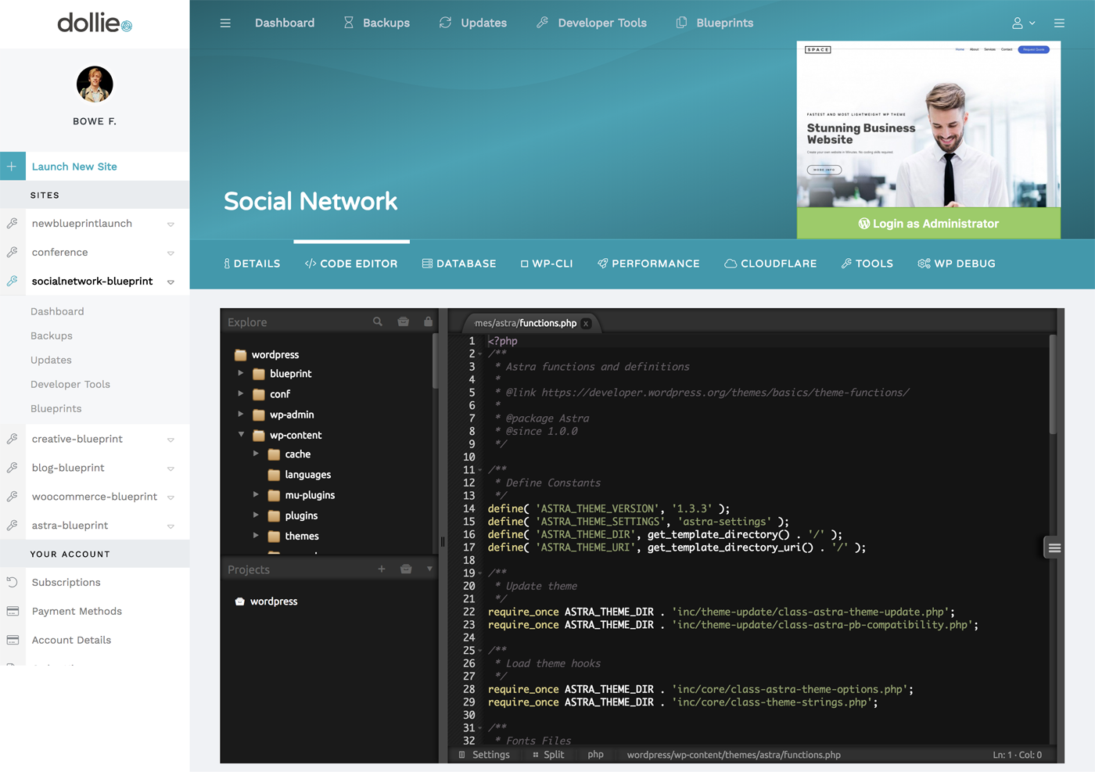The height and width of the screenshot is (772, 1095).
Task: Add a new project with plus icon
Action: [382, 569]
